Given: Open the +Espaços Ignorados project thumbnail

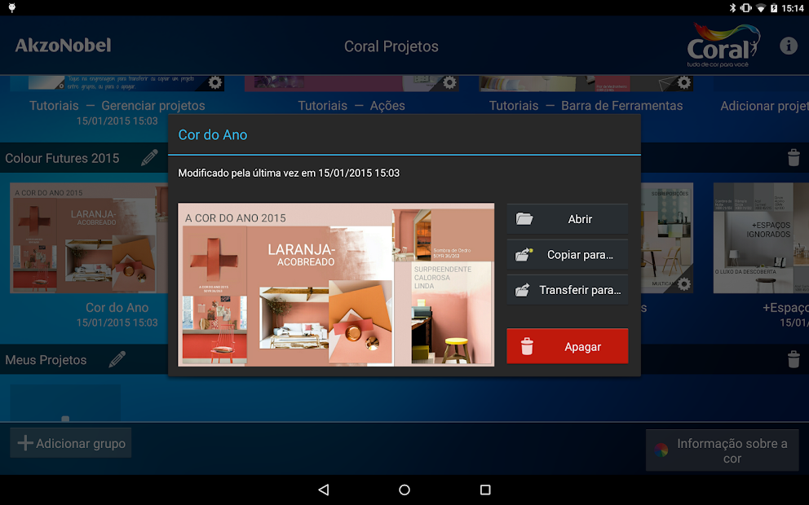Looking at the screenshot, I should (x=761, y=238).
